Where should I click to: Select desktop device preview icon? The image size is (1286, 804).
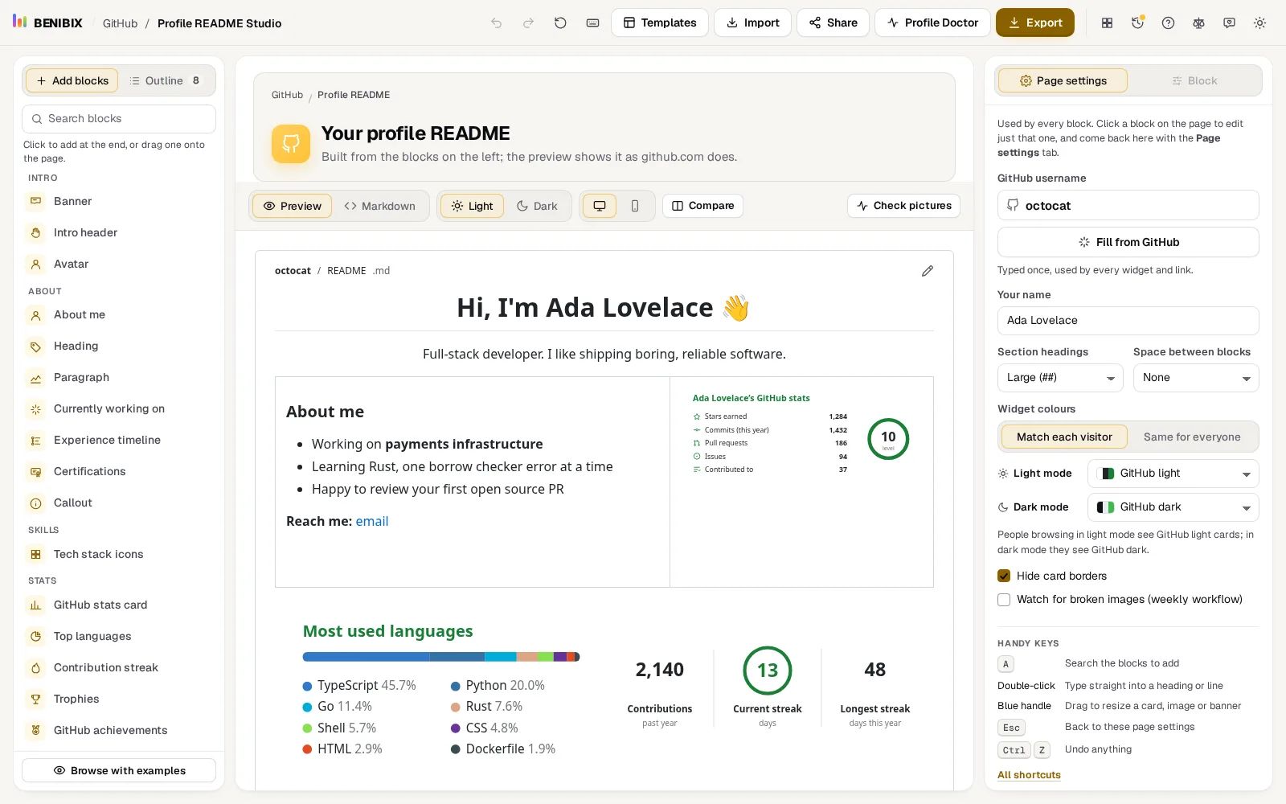[x=600, y=206]
